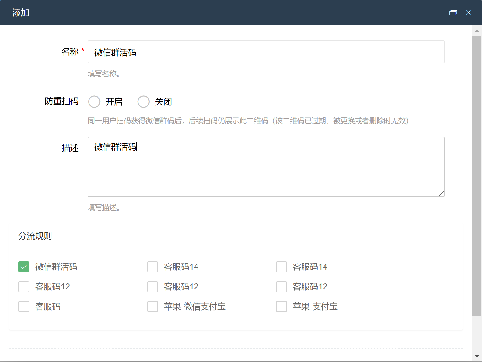Click the scrollbar down arrow
Image resolution: width=482 pixels, height=362 pixels.
point(477,356)
